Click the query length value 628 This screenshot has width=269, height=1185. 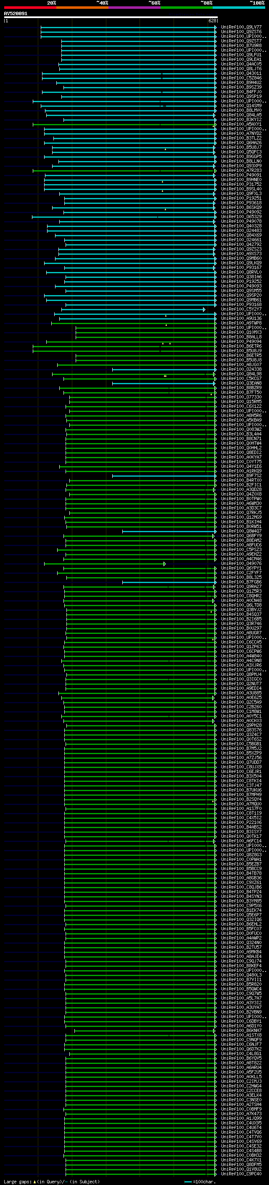pyautogui.click(x=212, y=21)
